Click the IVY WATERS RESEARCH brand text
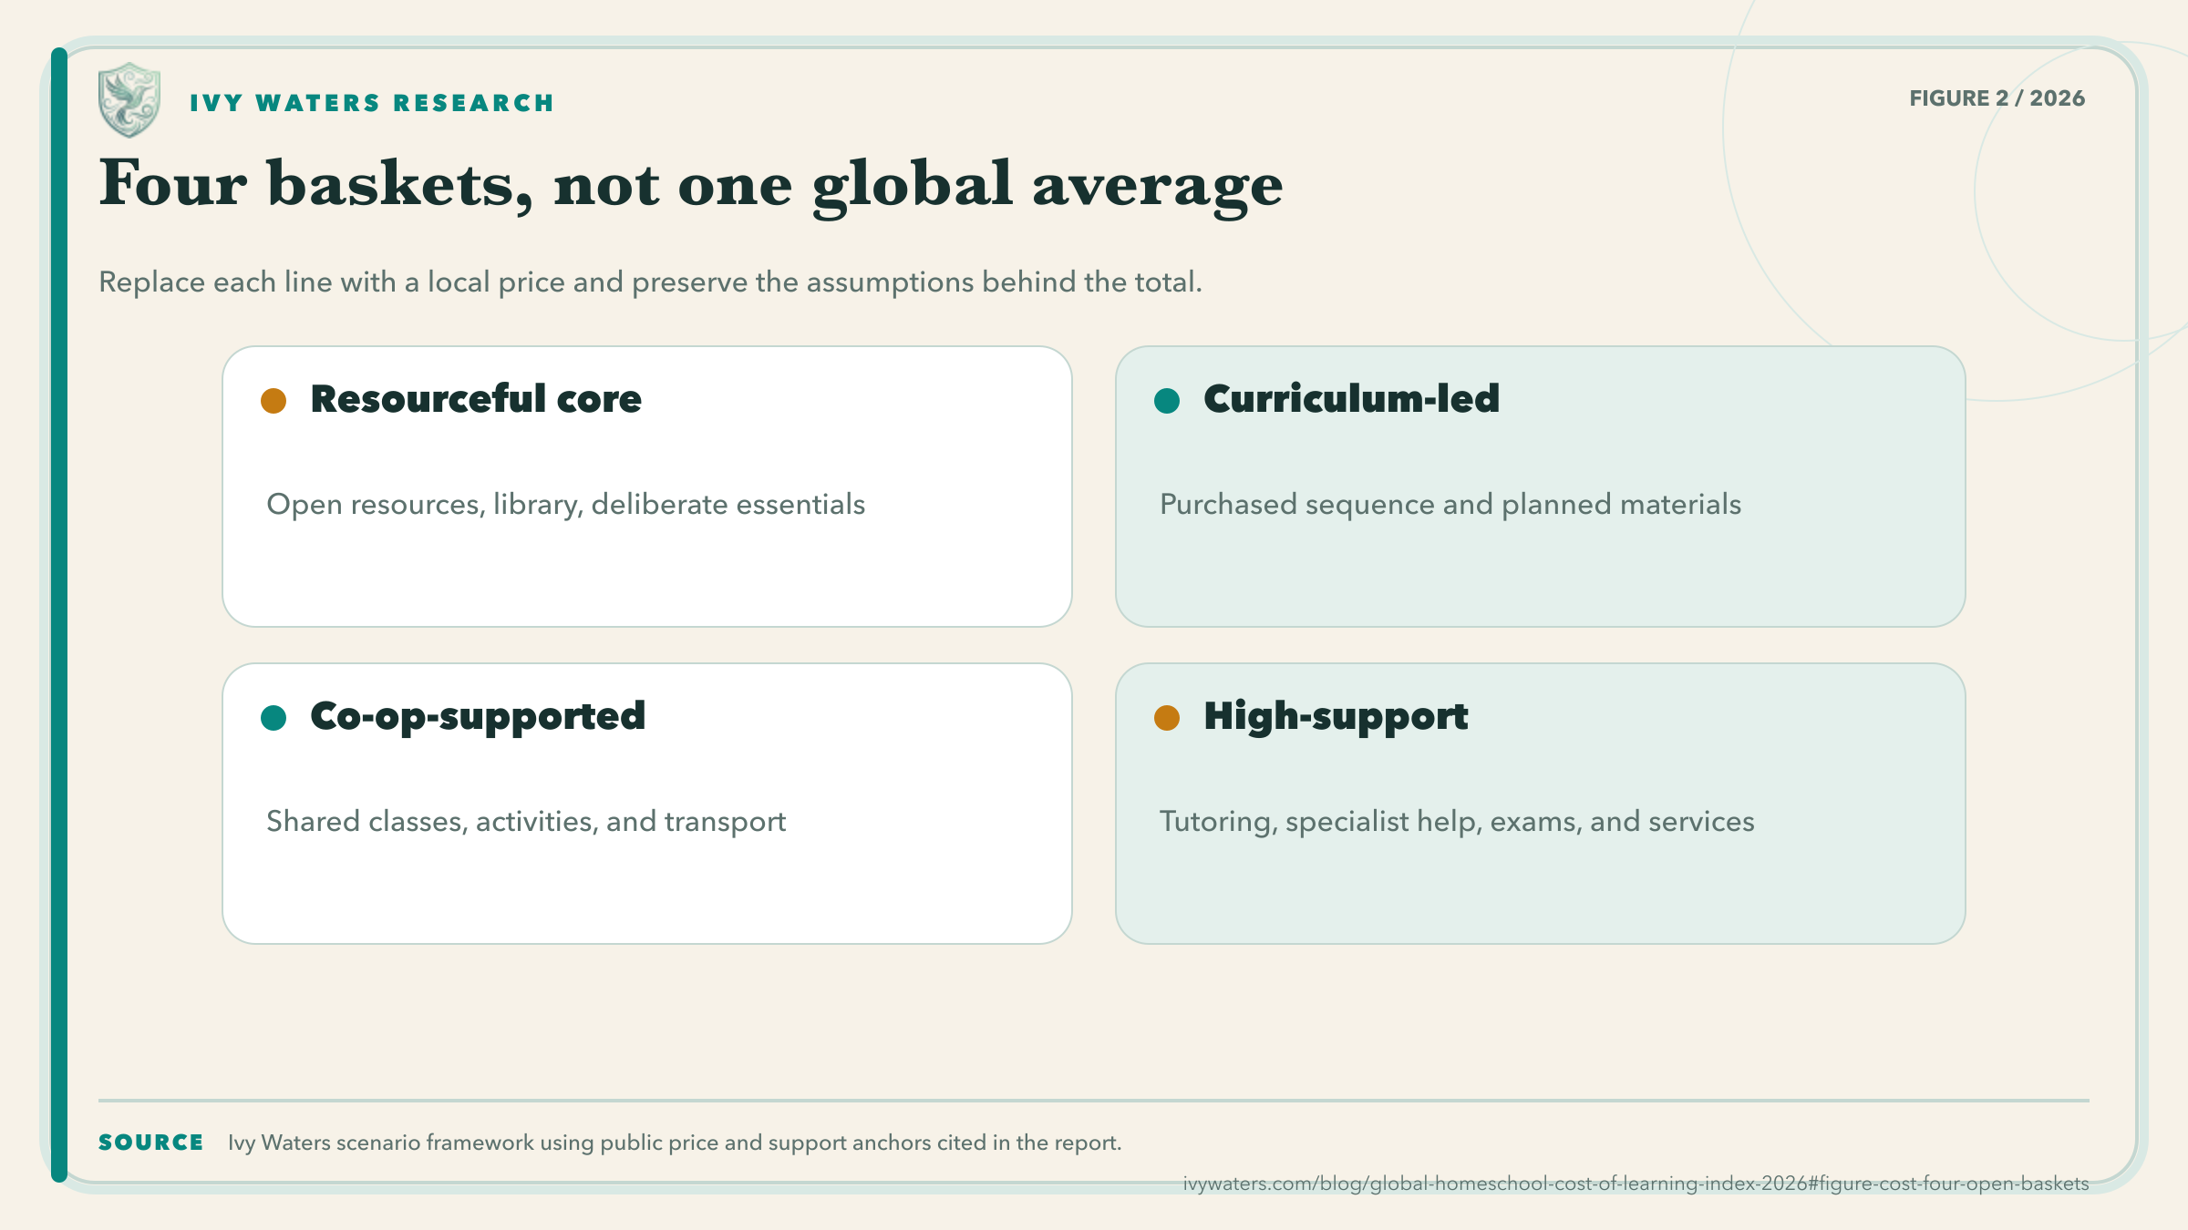The height and width of the screenshot is (1230, 2188). tap(372, 103)
